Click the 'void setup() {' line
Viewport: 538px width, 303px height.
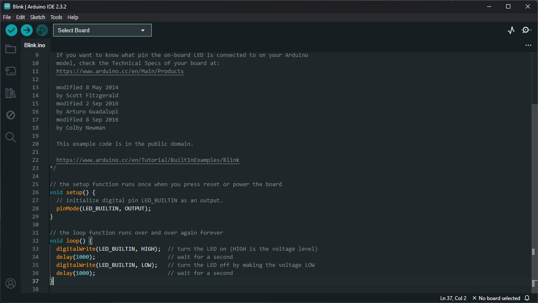(x=73, y=193)
